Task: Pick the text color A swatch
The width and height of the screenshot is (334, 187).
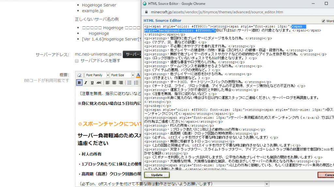Action: pyautogui.click(x=138, y=75)
